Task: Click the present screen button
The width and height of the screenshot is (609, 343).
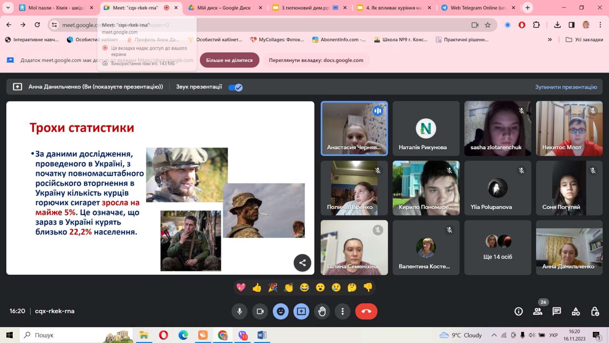Action: (301, 311)
